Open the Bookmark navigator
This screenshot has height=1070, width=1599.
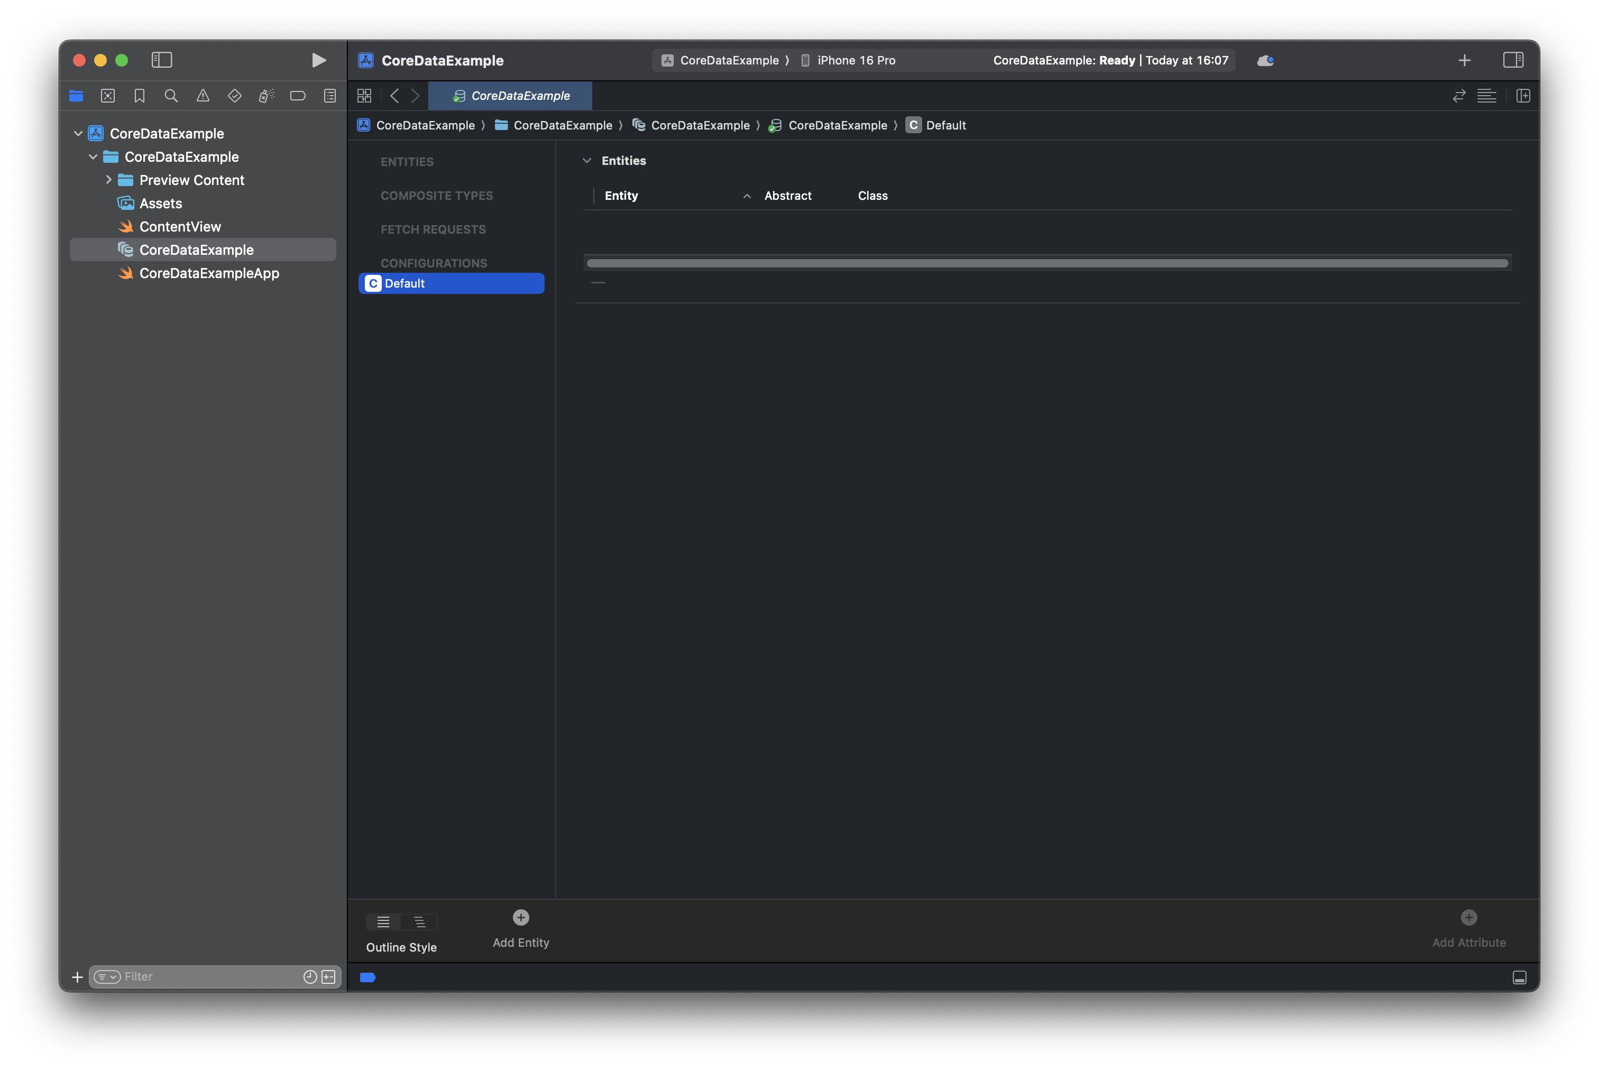[x=139, y=96]
